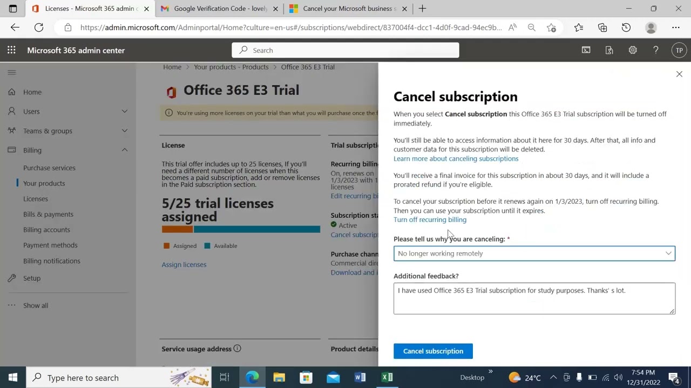Open Mail app from the taskbar

click(x=333, y=377)
